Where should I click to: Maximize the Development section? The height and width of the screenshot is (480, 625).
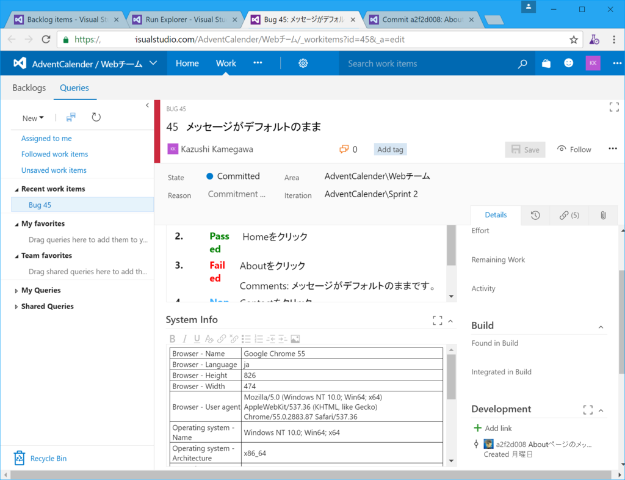[x=588, y=410]
